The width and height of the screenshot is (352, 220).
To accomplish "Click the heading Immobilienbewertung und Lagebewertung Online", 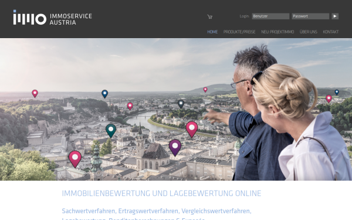I will click(161, 193).
